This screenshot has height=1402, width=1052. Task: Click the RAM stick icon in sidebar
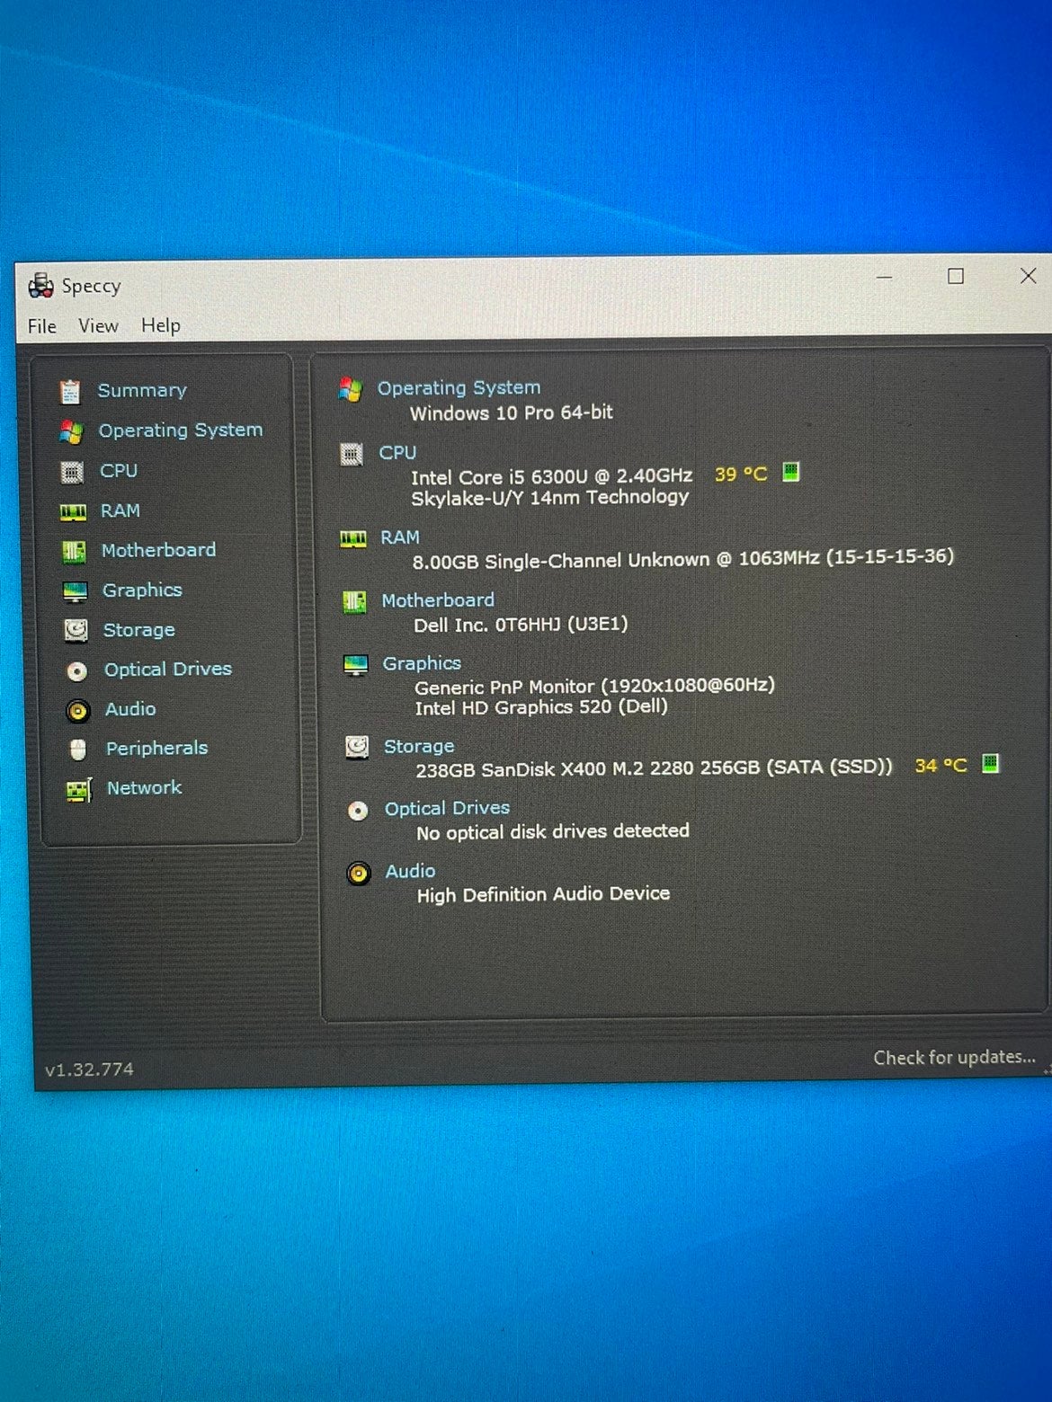73,512
